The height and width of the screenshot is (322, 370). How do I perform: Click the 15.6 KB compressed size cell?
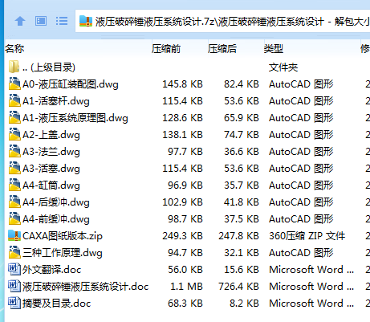tap(242, 270)
